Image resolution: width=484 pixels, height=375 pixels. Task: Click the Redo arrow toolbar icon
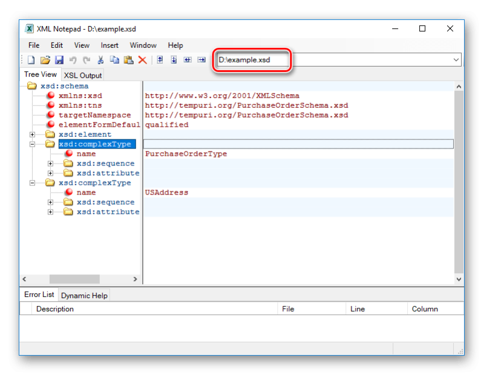tap(87, 59)
